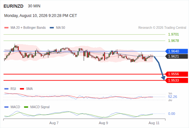Click the green MACD Signal legend swatch
189x128 pixels.
coord(26,107)
